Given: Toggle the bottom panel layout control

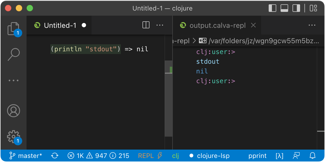Looking at the screenshot, I should point(284,8).
